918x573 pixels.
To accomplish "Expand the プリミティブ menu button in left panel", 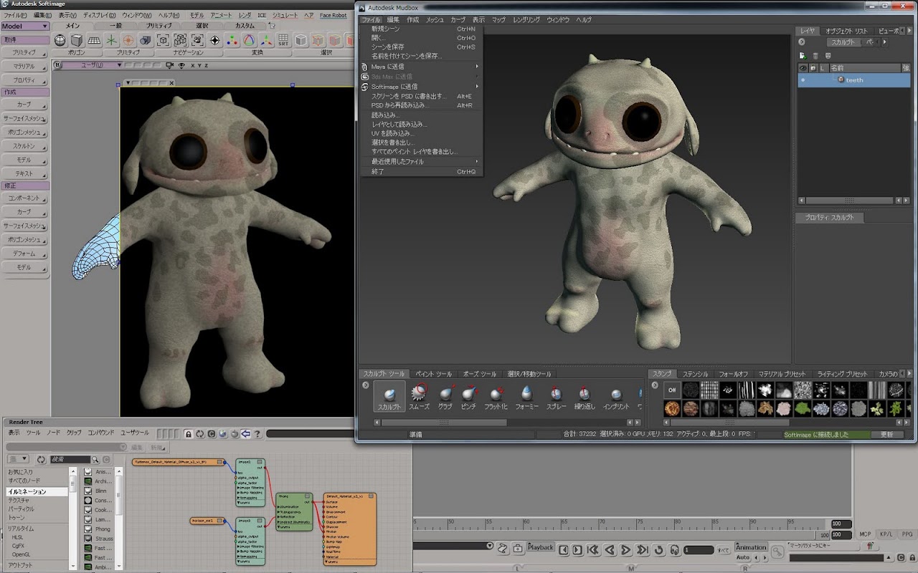I will (x=24, y=53).
